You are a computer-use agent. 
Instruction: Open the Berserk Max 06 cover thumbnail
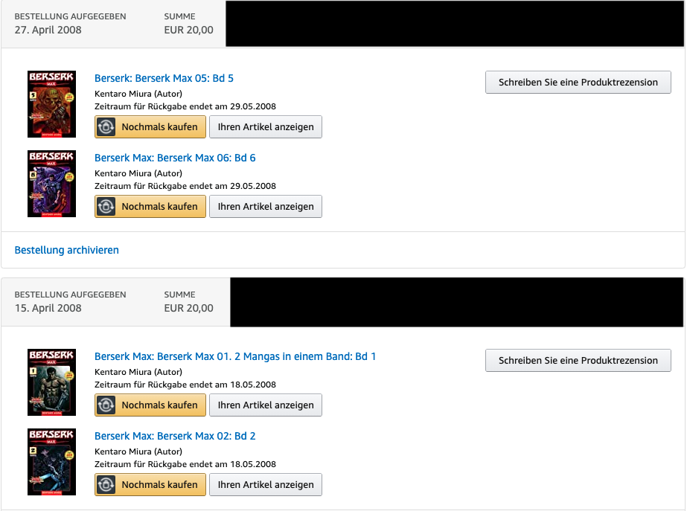click(51, 184)
